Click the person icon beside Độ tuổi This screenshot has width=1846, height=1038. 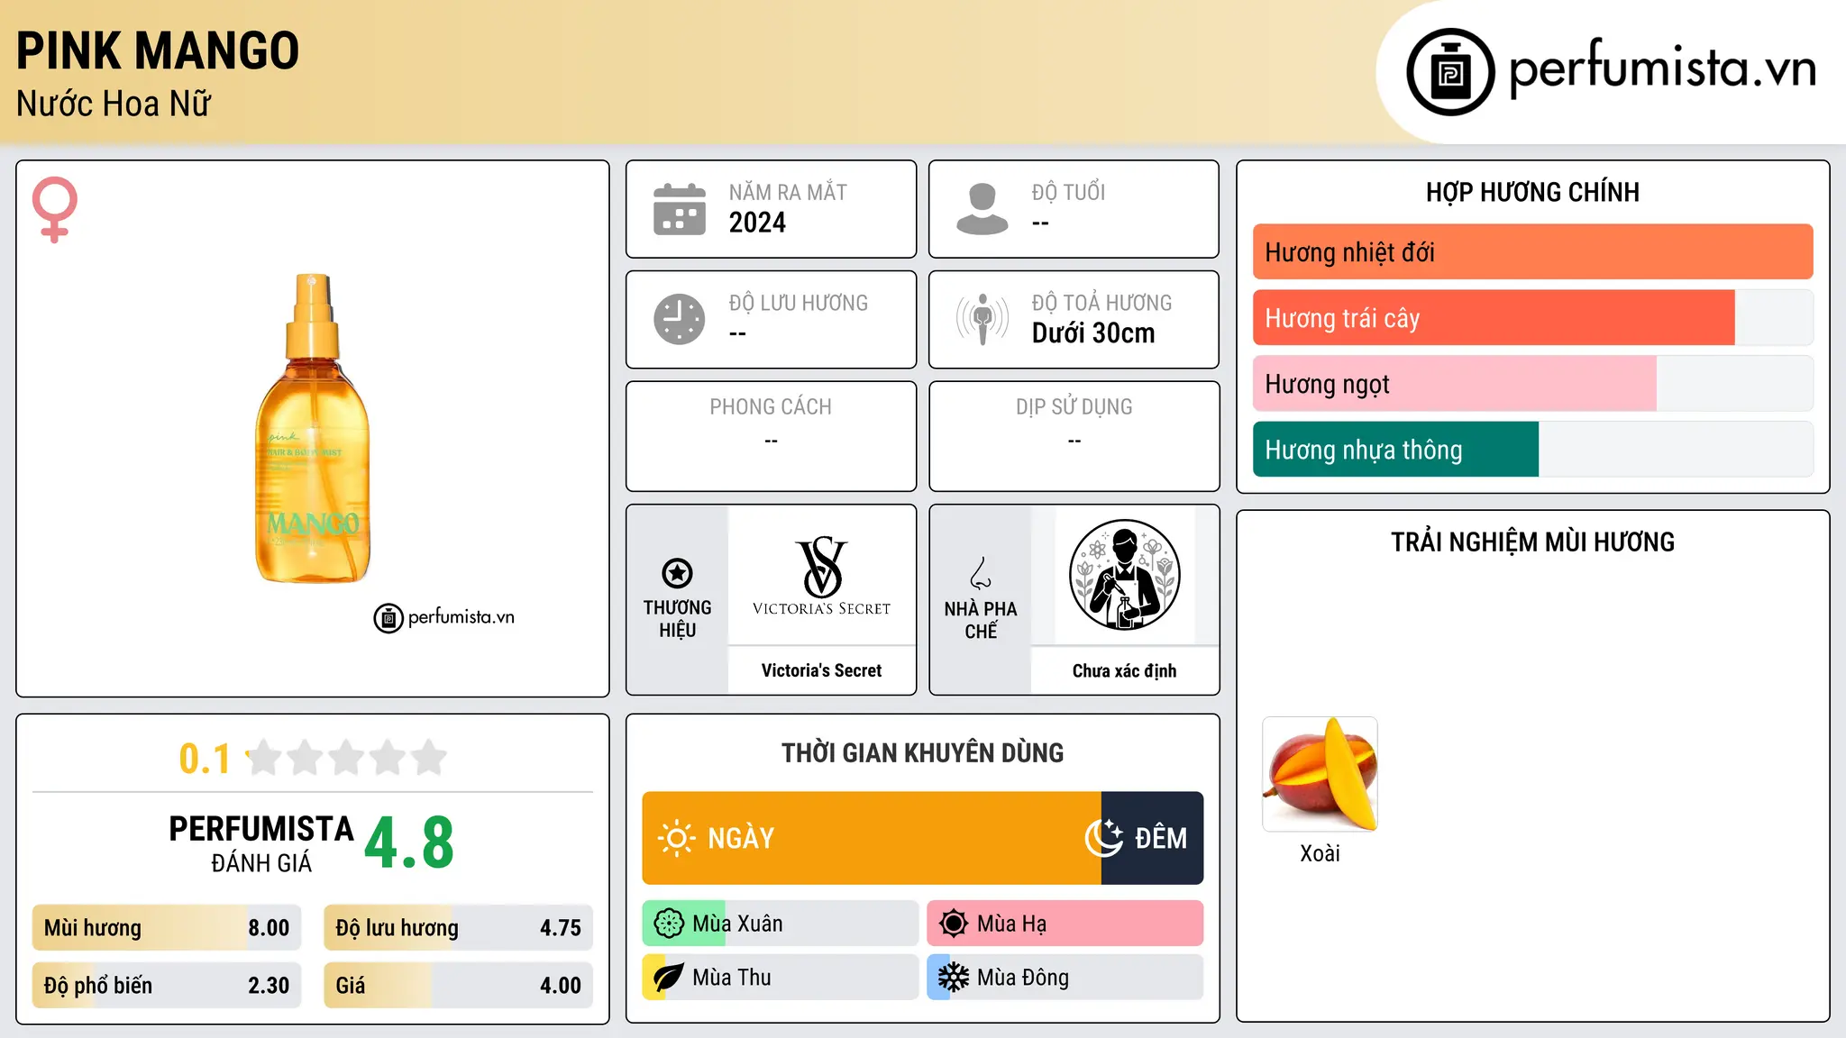click(982, 209)
